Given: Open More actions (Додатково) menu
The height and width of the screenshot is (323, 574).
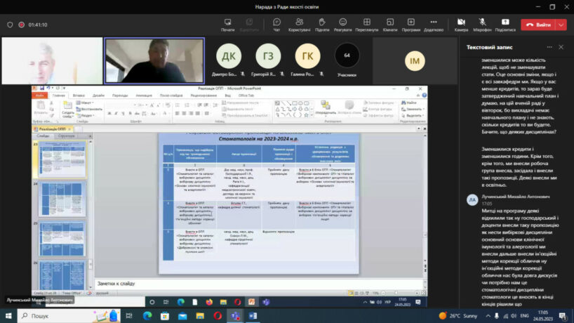Looking at the screenshot, I should point(433,24).
